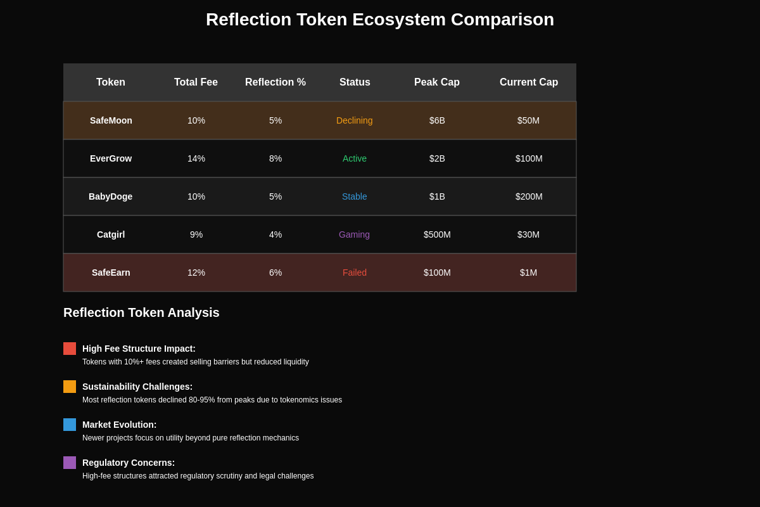
Task: Click SafeMoon's Declining status label
Action: point(355,120)
